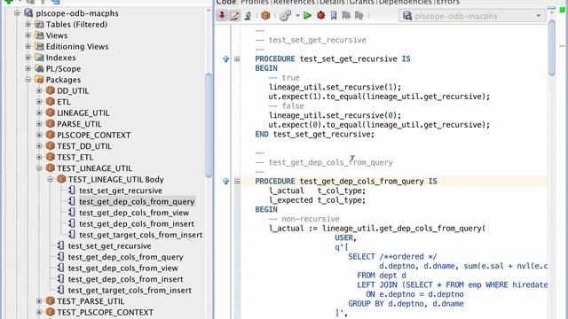Select test_set_get_recursive in the package spec
The height and width of the screenshot is (319, 568).
point(109,246)
